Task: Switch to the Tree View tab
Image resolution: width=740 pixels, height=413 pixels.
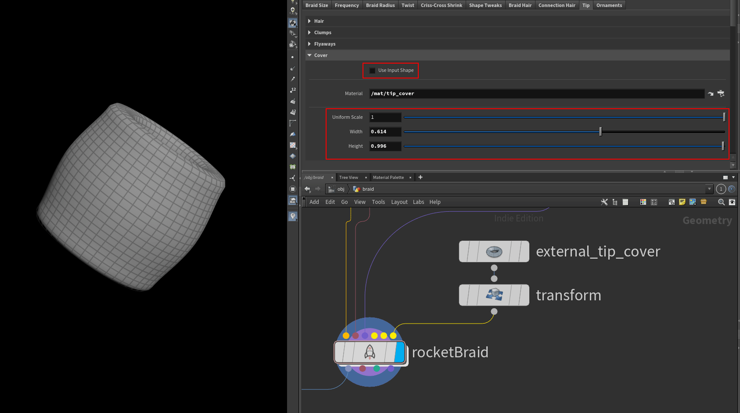Action: 348,178
